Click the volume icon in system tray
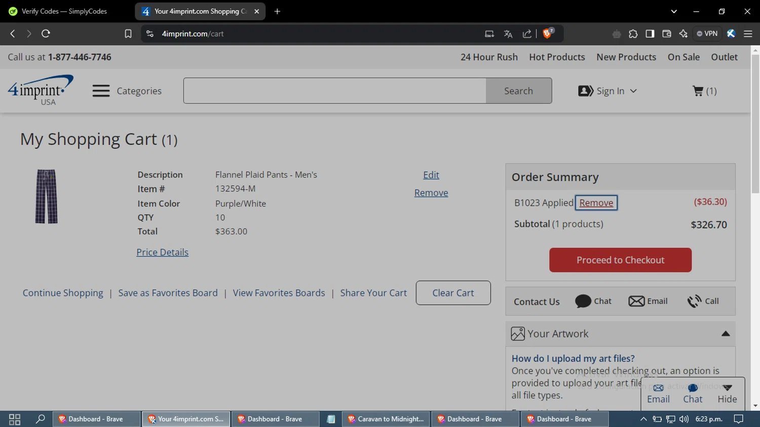Viewport: 760px width, 427px height. pos(684,419)
